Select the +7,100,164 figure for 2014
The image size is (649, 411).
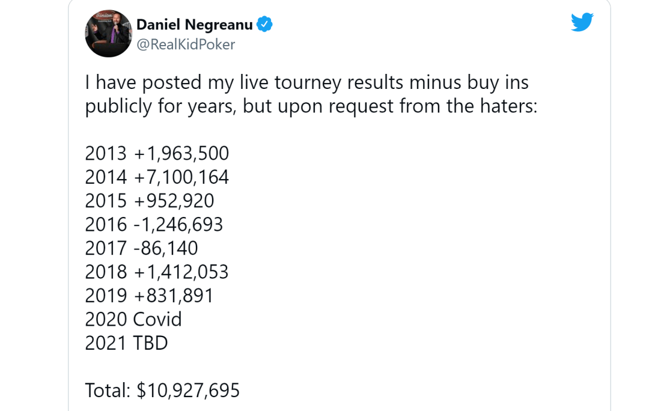pos(181,177)
